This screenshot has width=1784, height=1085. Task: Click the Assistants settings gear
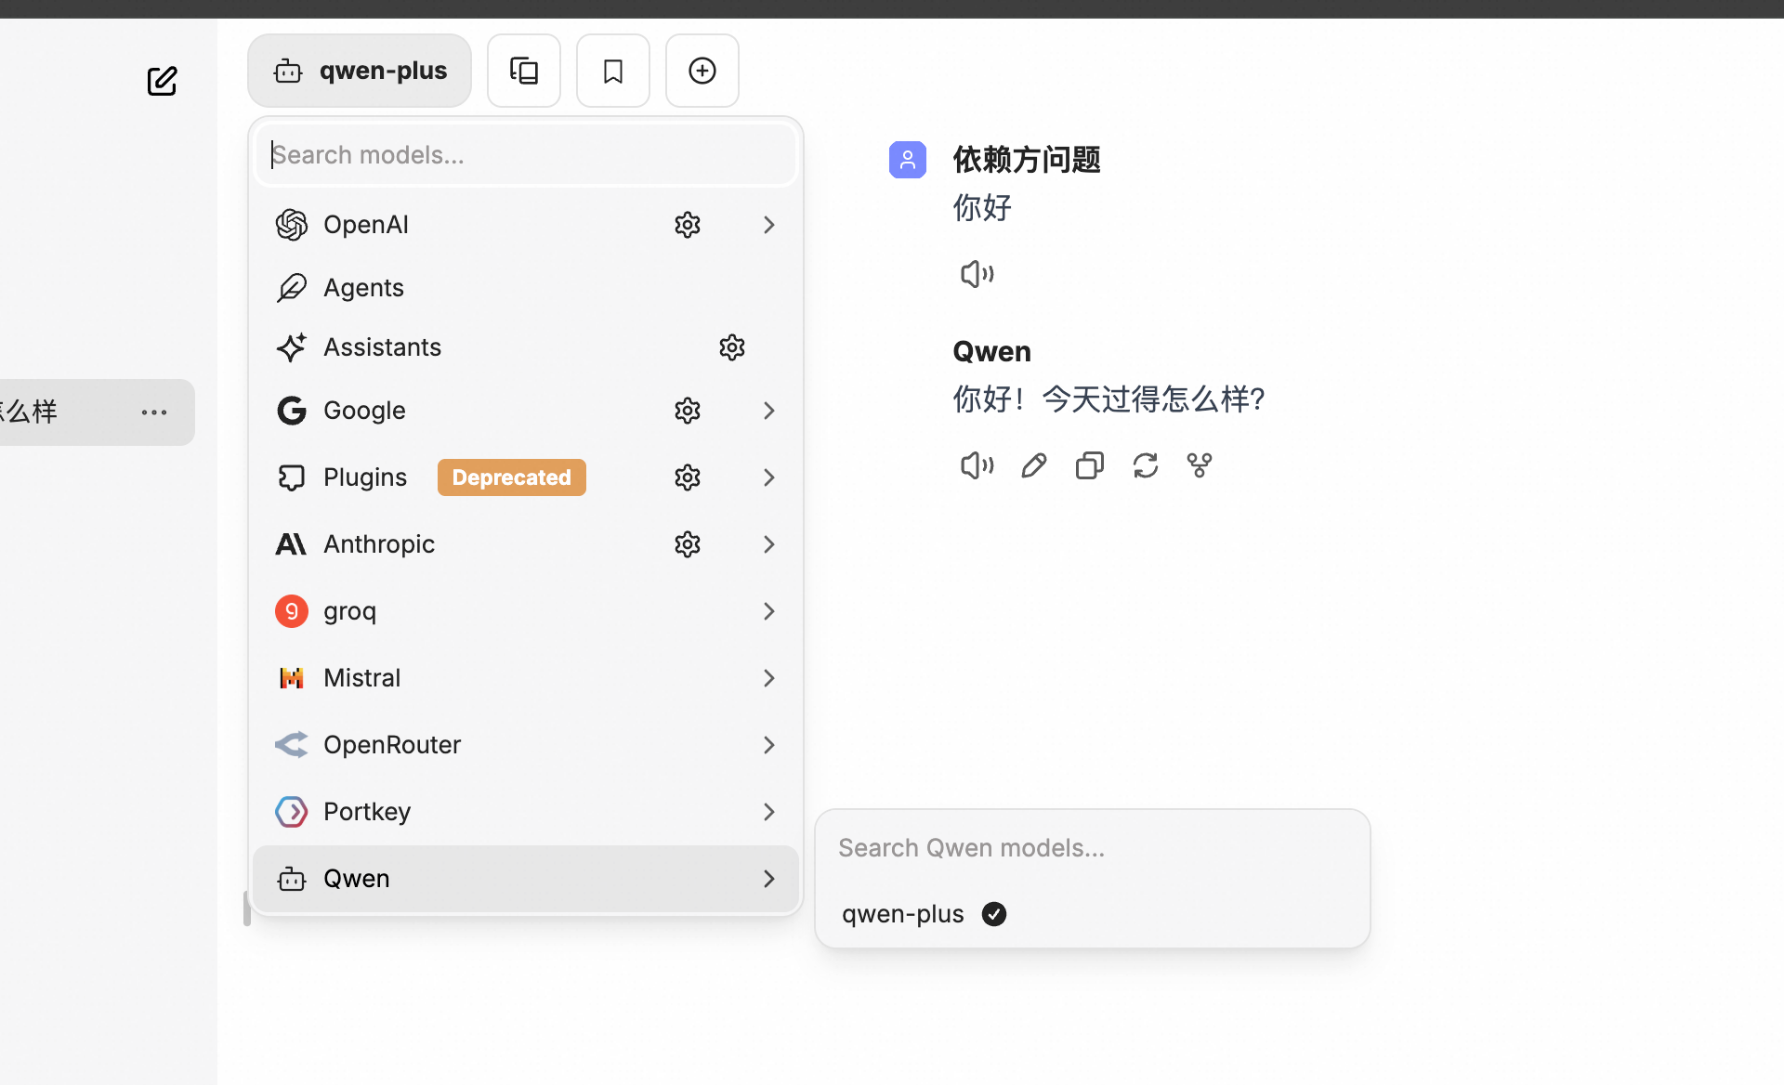coord(732,347)
